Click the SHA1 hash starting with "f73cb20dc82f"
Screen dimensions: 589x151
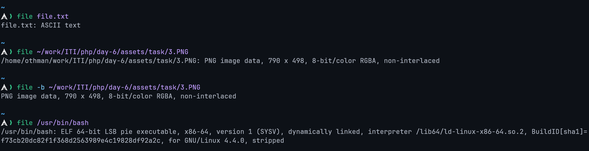tap(81, 141)
